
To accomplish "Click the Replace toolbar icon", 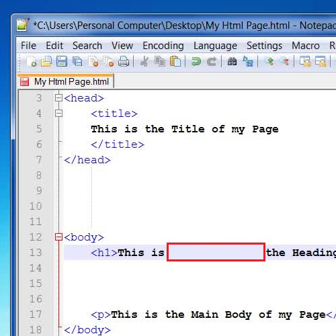I will 248,61.
